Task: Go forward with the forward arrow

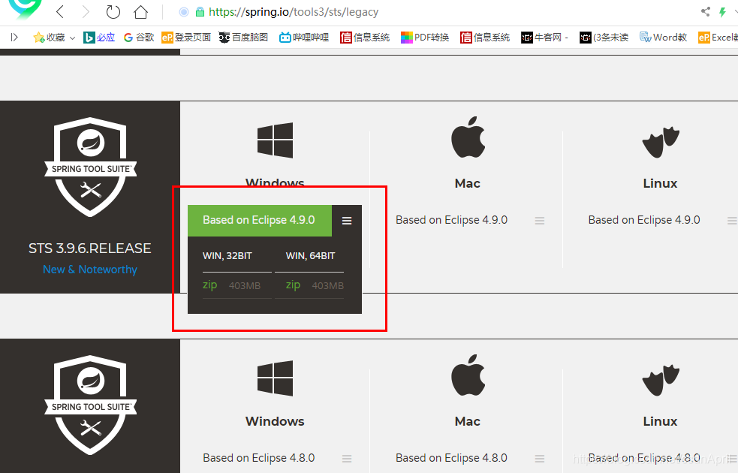Action: click(85, 12)
